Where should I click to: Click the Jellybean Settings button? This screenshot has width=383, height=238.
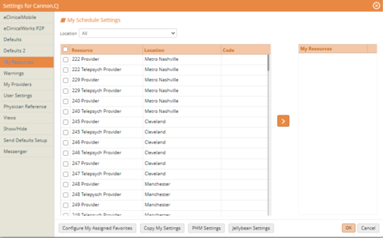(251, 228)
